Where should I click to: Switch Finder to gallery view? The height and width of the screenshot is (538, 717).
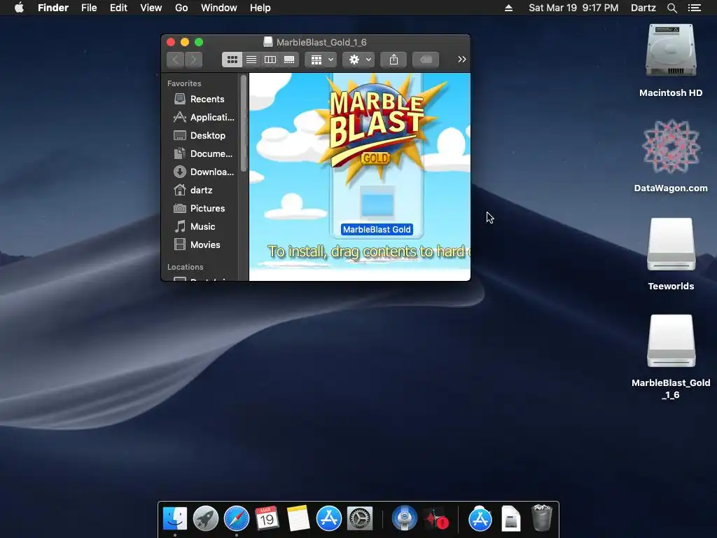pos(289,60)
